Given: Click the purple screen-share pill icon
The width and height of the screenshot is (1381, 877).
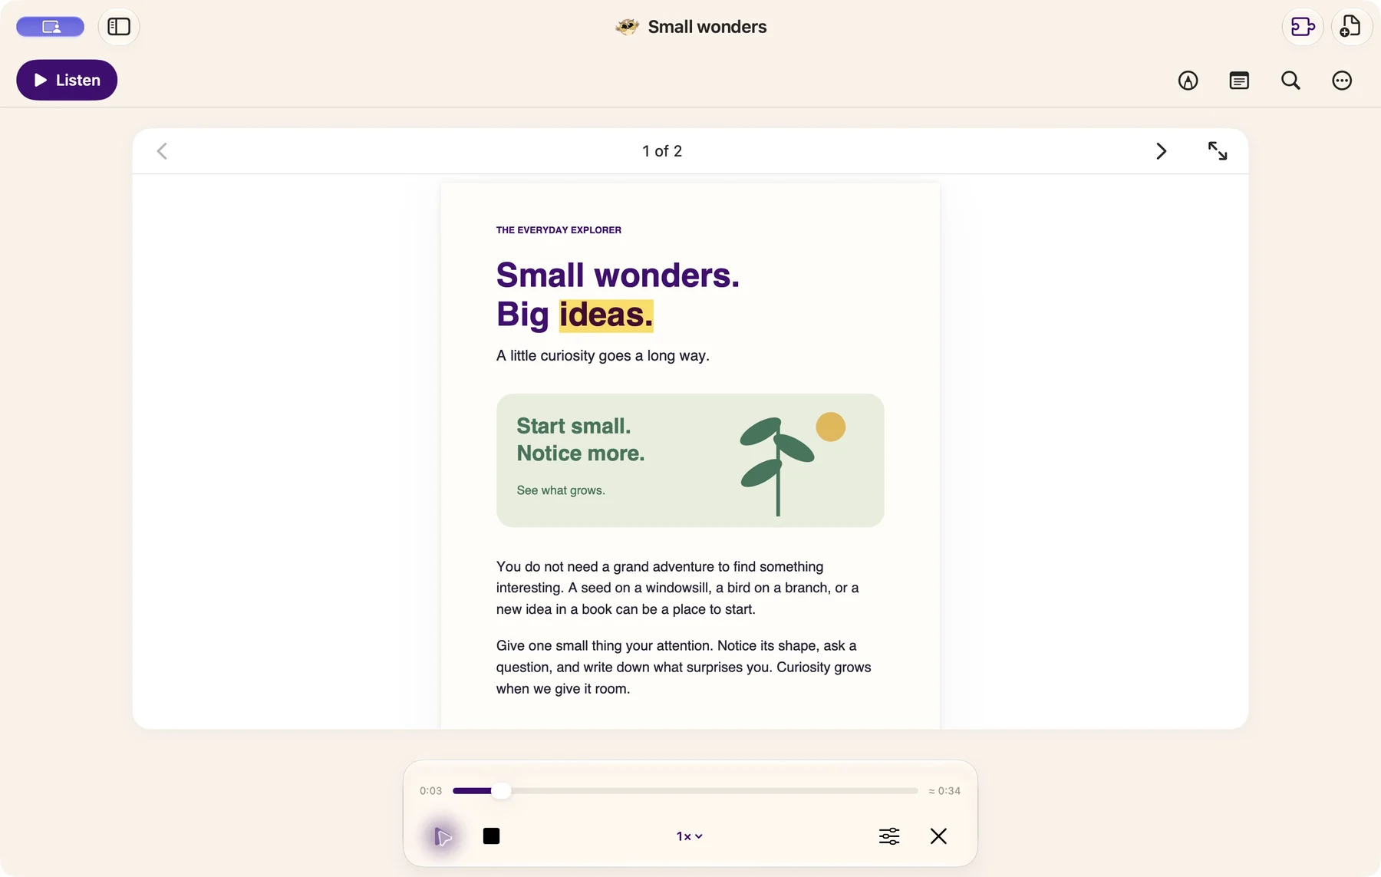Looking at the screenshot, I should click(x=51, y=27).
